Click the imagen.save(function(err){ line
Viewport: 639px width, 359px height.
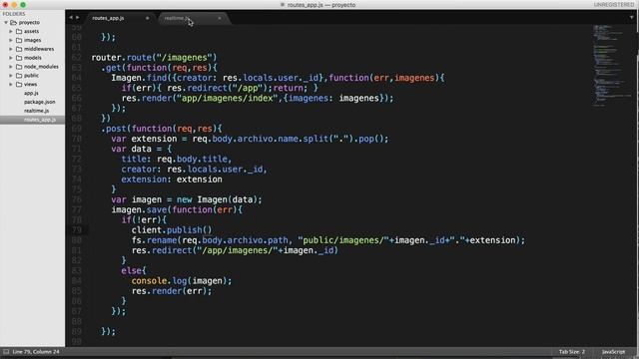point(177,209)
